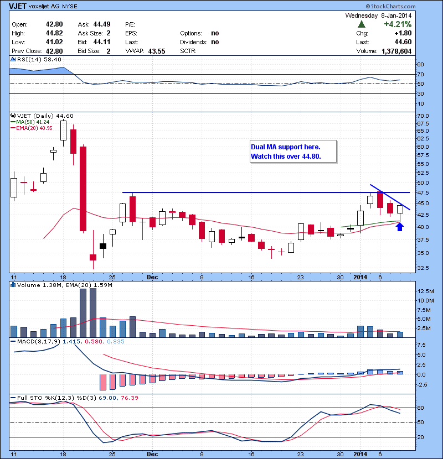Screen dimensions: 443x459
Task: Click the Volume panel bar-chart icon
Action: click(x=13, y=285)
